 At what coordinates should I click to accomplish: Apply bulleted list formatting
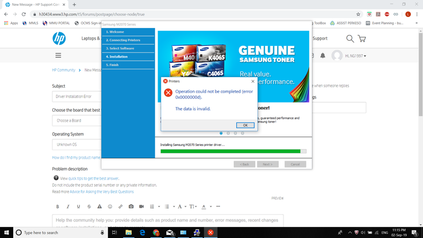click(167, 207)
